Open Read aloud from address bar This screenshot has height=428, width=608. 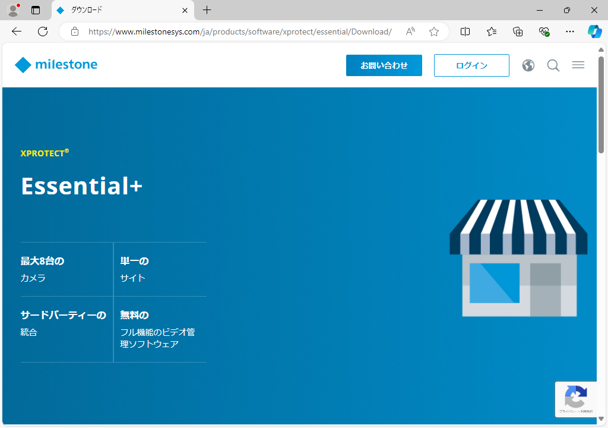pyautogui.click(x=410, y=32)
